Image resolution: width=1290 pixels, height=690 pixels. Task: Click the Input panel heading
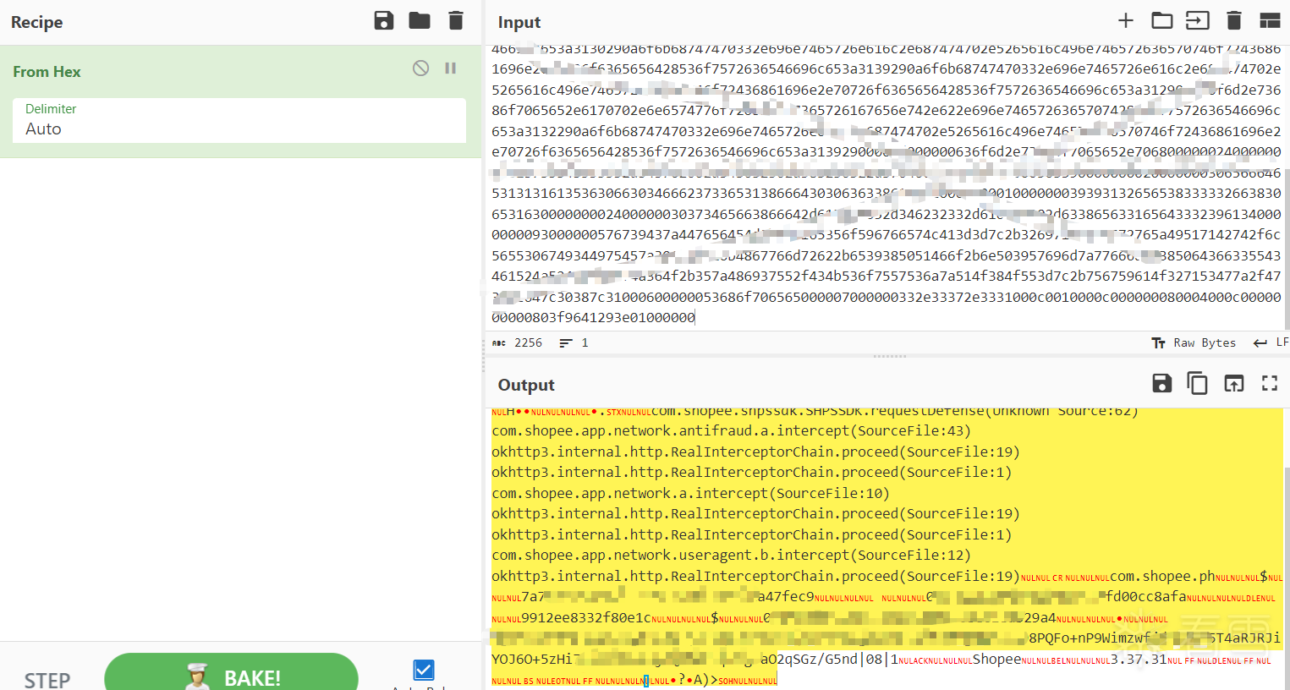click(x=519, y=22)
